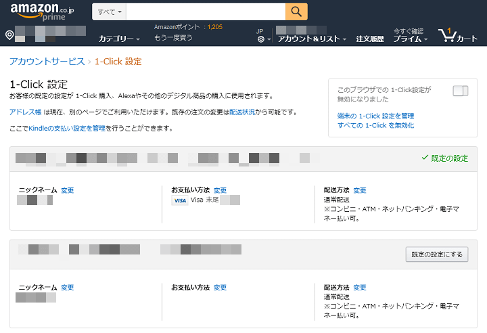Screen dimensions: 487x333
Task: Expand the プライム dropdown menu
Action: 411,39
